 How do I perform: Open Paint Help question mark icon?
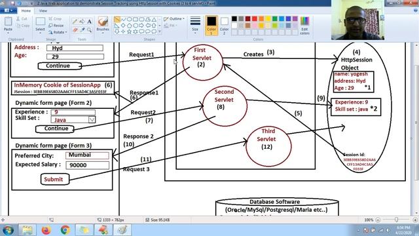coord(416,10)
